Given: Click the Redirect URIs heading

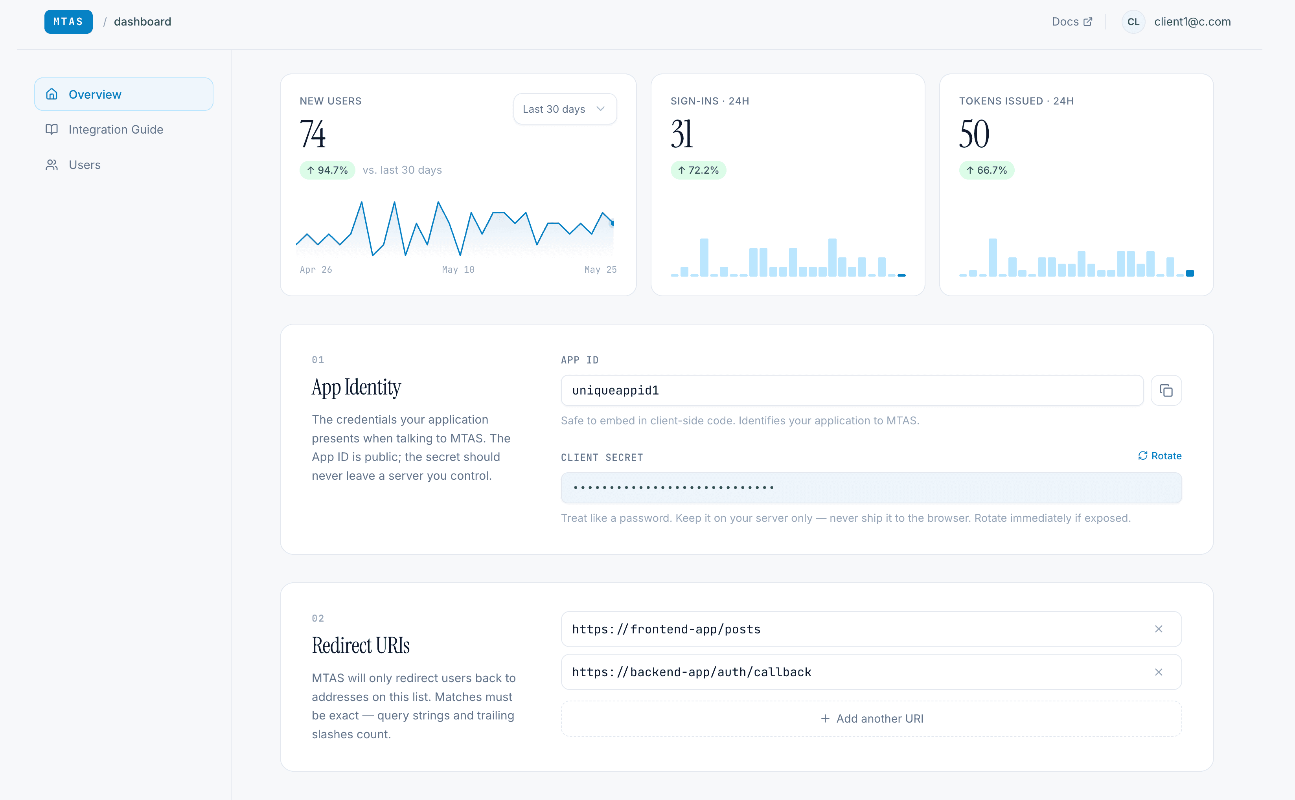Looking at the screenshot, I should click(x=361, y=646).
